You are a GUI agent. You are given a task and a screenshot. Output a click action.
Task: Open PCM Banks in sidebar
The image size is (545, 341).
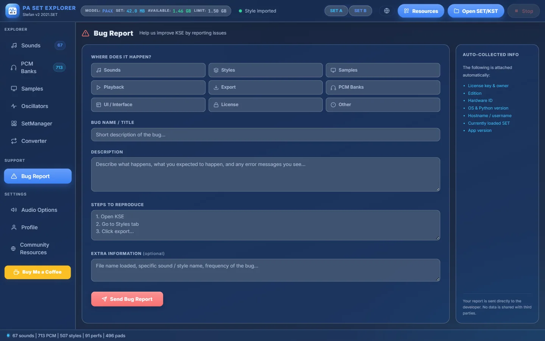[x=38, y=67]
